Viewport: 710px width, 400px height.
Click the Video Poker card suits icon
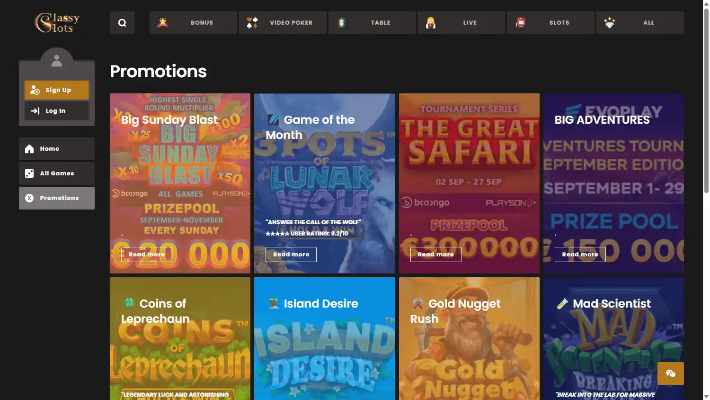(x=252, y=22)
